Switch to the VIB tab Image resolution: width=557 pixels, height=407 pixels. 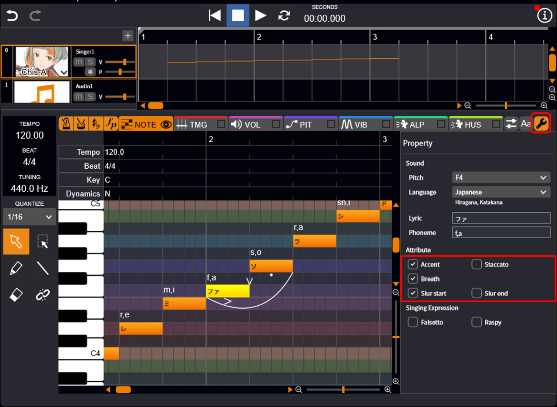(360, 124)
